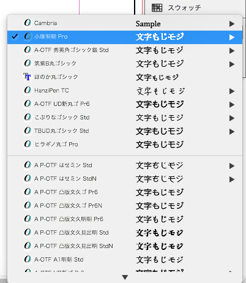
Task: Open こぶりなゴシック Std submenu arrow
Action: 232,118
